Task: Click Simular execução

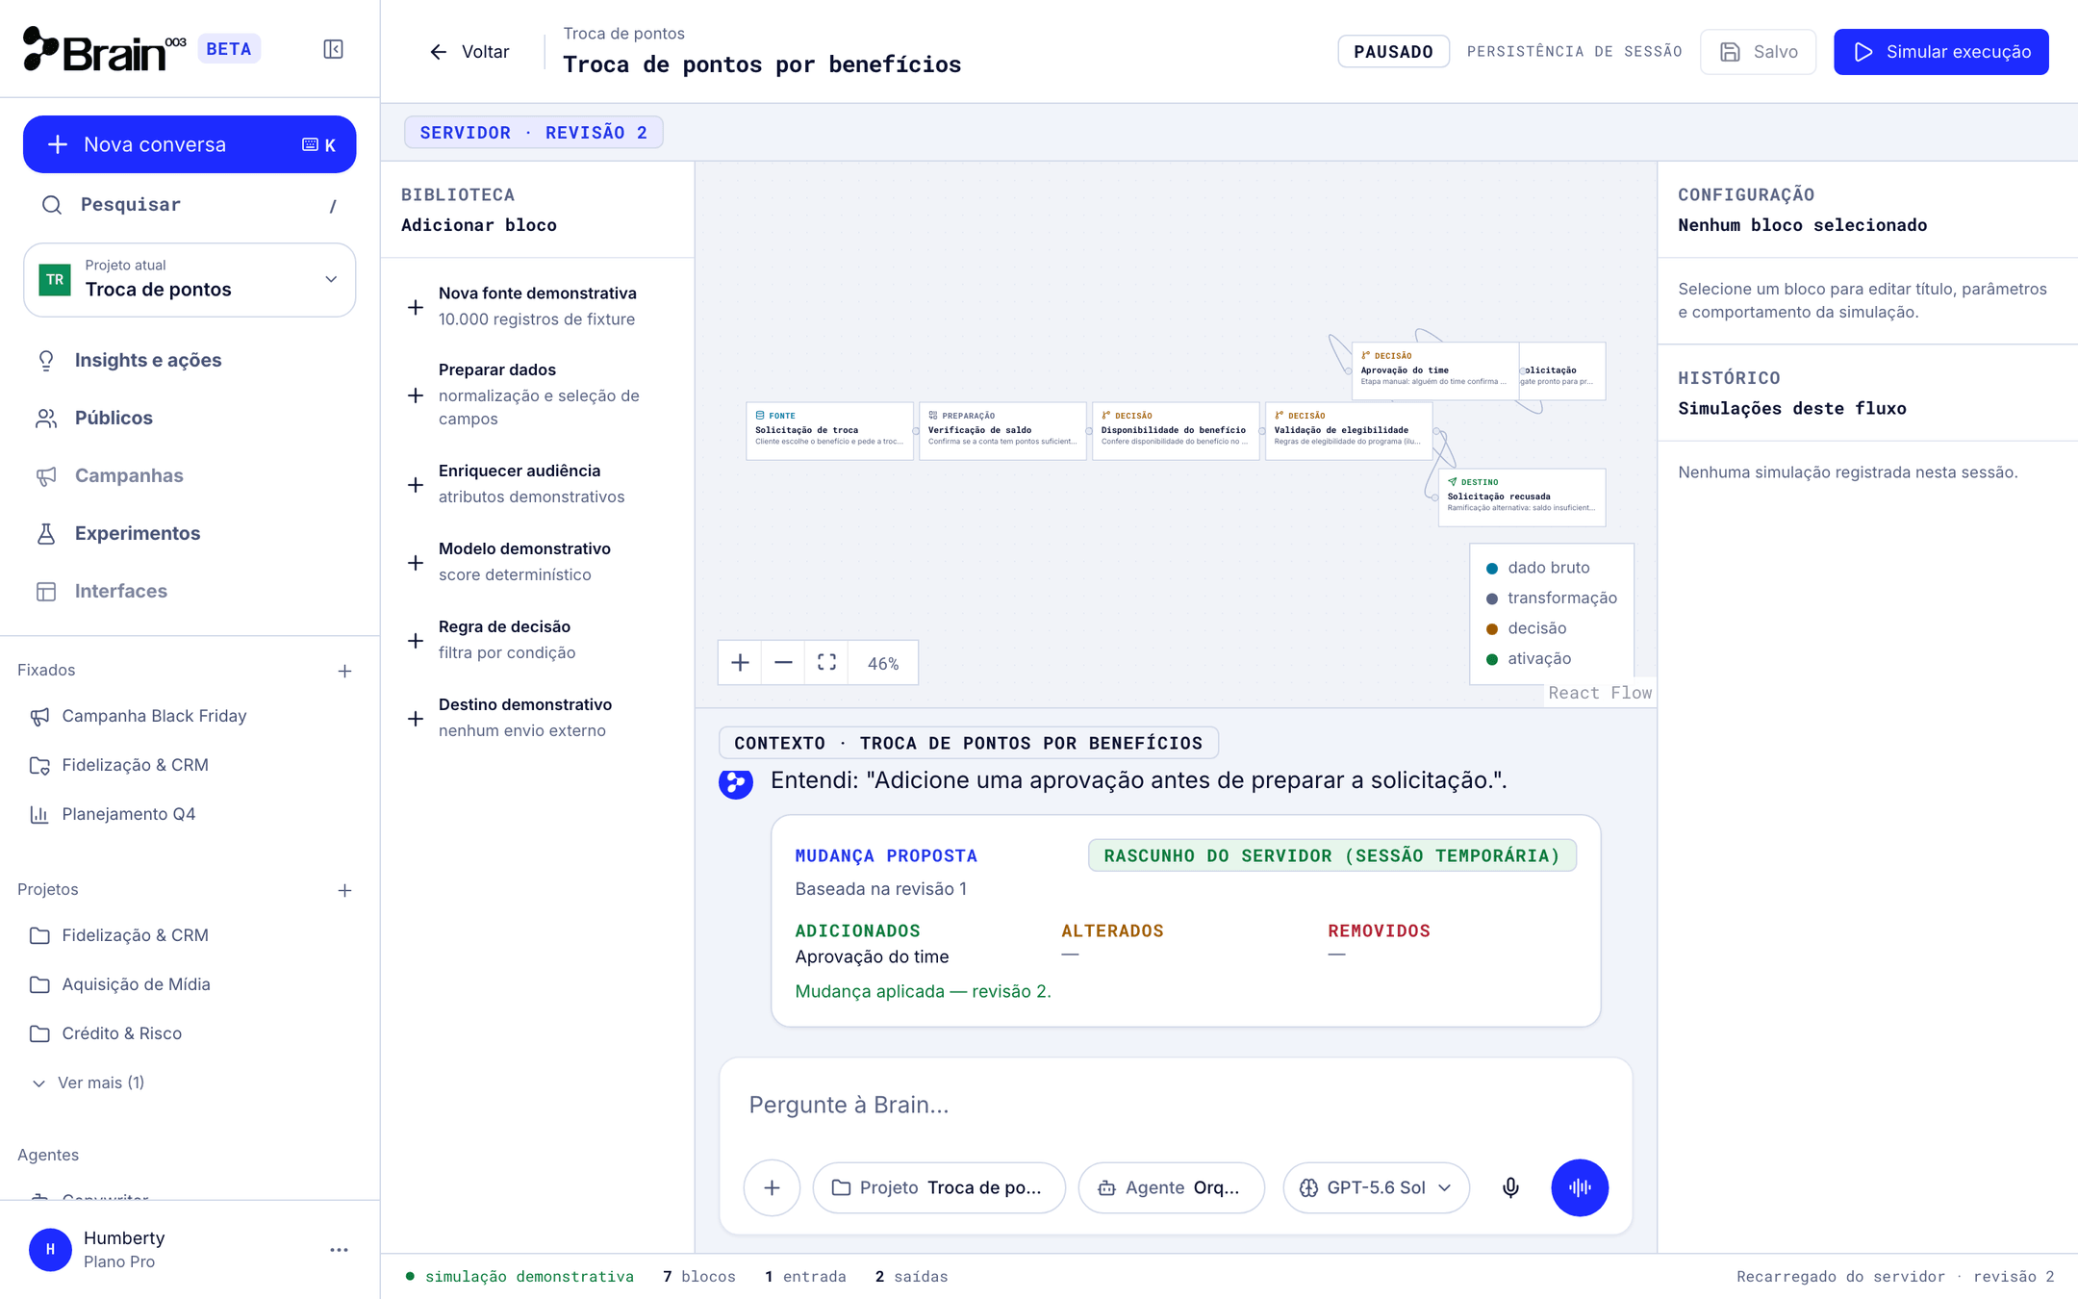Action: (x=1940, y=52)
